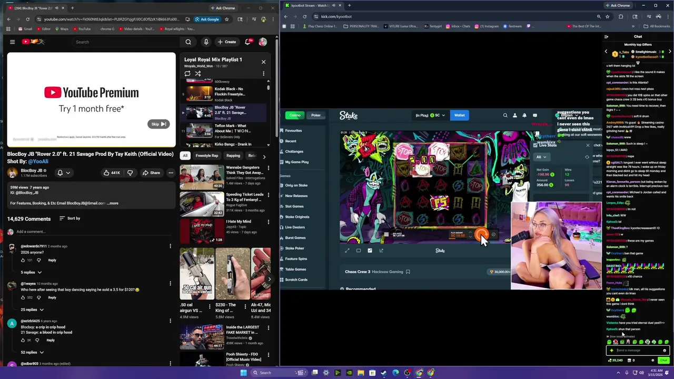The image size is (674, 379).
Task: Open Stake user profile icon
Action: point(515,115)
